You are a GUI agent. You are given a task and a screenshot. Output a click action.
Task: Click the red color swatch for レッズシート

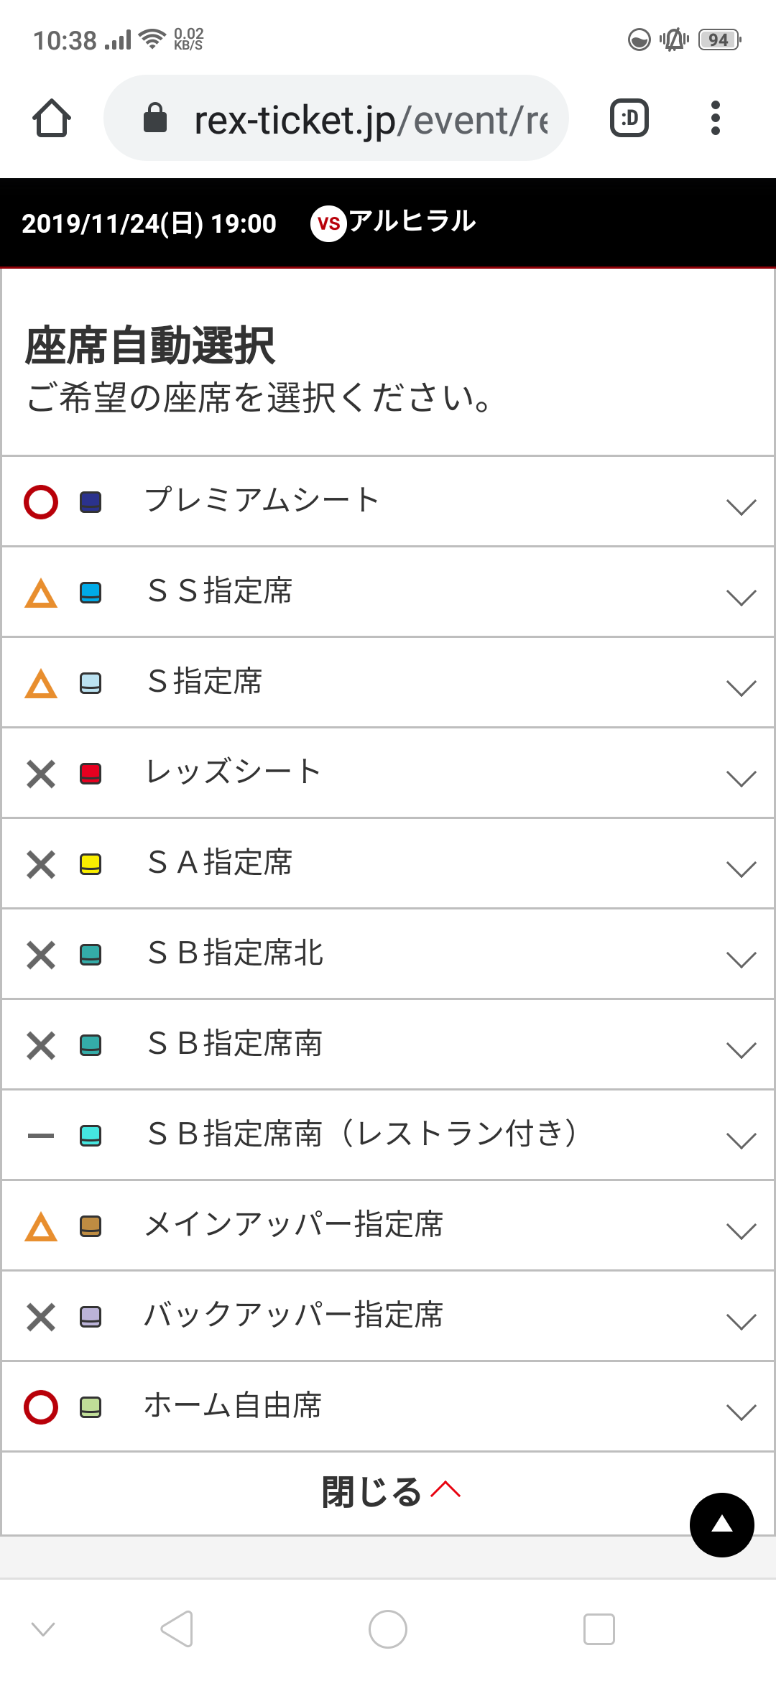(91, 774)
